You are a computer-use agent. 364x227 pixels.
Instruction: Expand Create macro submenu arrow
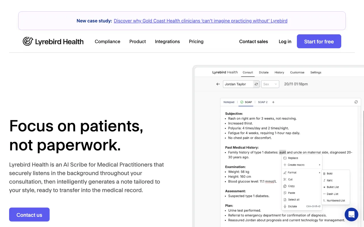320,165
